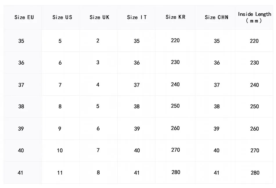Click the Size KR header cell

tap(175, 17)
